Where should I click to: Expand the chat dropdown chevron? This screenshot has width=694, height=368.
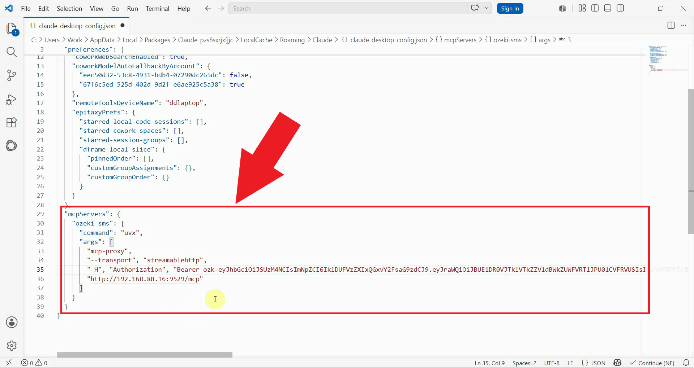tap(487, 8)
